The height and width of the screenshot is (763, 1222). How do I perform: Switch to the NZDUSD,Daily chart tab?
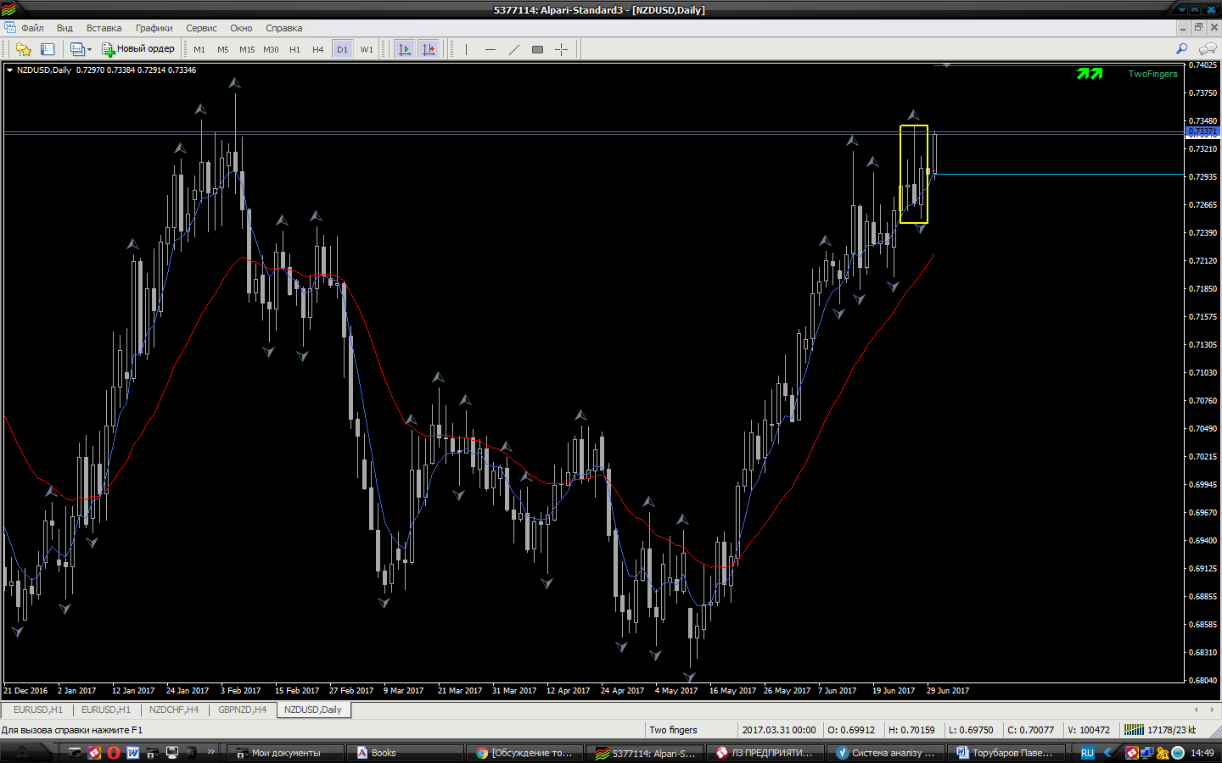point(312,710)
